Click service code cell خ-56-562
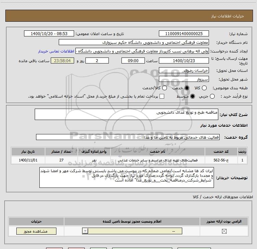Viewport: 257px width, 249px height. pyautogui.click(x=221, y=160)
